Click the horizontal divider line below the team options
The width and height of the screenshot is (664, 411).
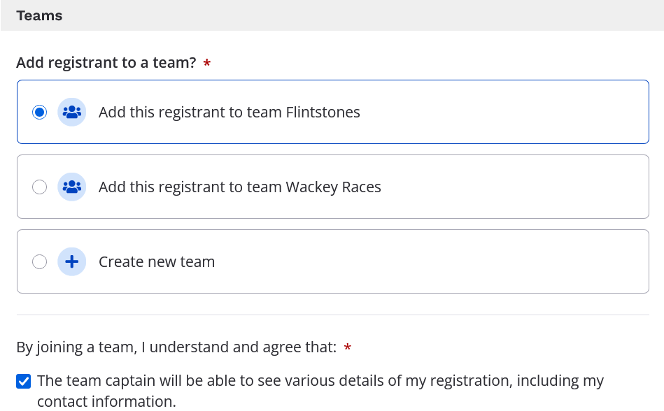[x=332, y=315]
